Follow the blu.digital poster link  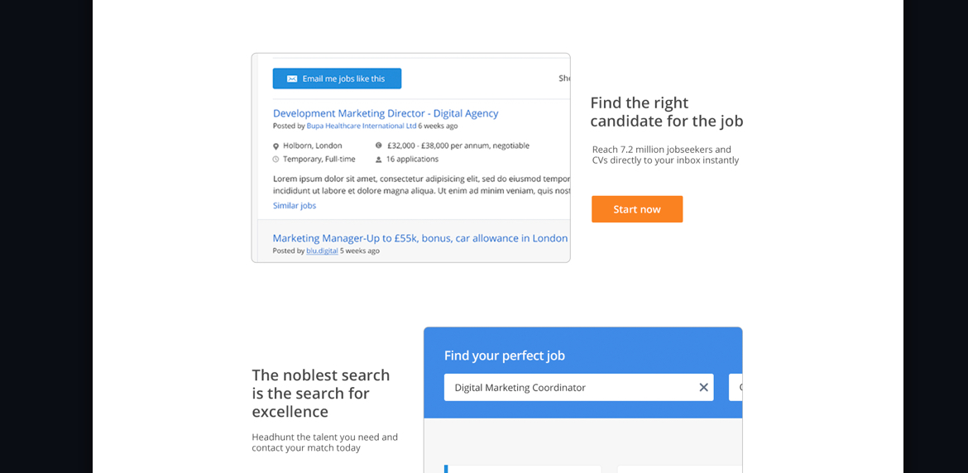[x=322, y=251]
